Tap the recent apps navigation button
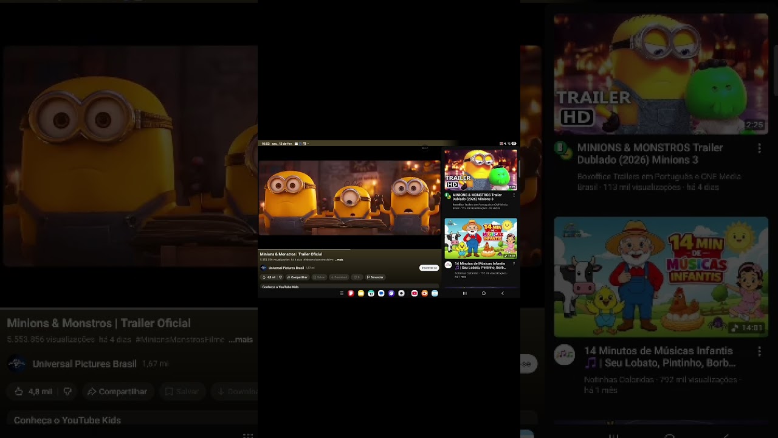Viewport: 778px width, 438px height. [x=465, y=293]
